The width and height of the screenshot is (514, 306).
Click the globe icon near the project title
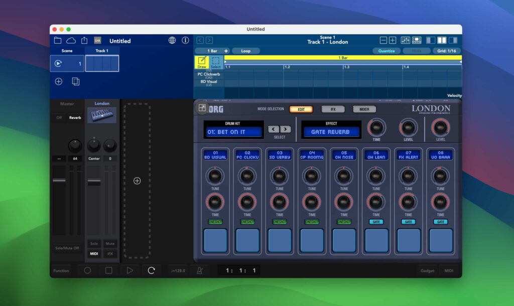tap(172, 40)
